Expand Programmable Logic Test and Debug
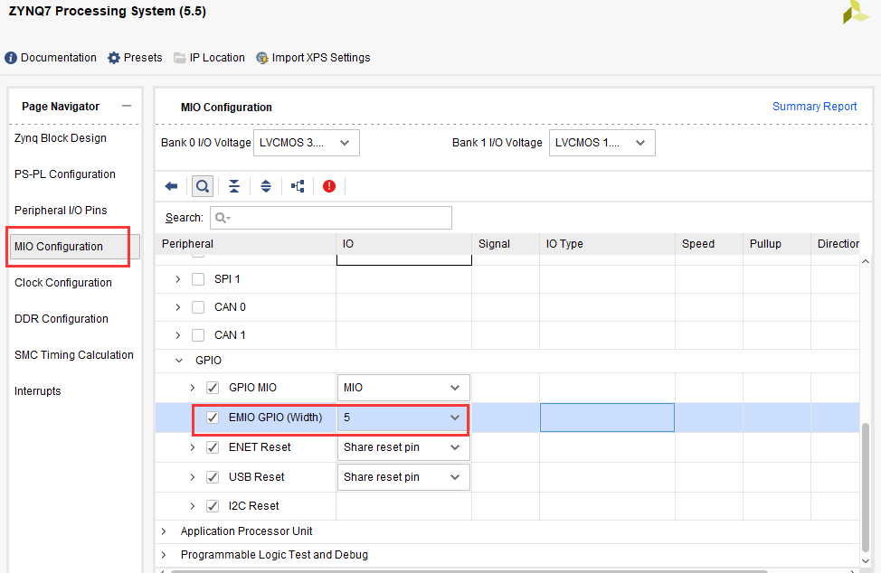The width and height of the screenshot is (881, 573). [164, 555]
